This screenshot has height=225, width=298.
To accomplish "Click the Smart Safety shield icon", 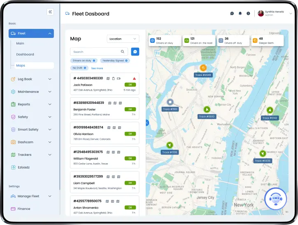I will [13, 129].
